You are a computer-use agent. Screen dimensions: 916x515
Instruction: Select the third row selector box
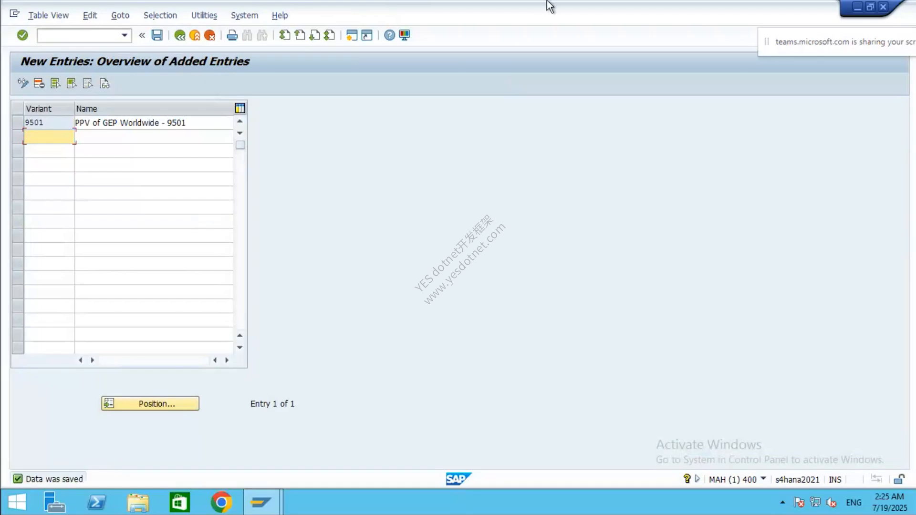[x=18, y=151]
